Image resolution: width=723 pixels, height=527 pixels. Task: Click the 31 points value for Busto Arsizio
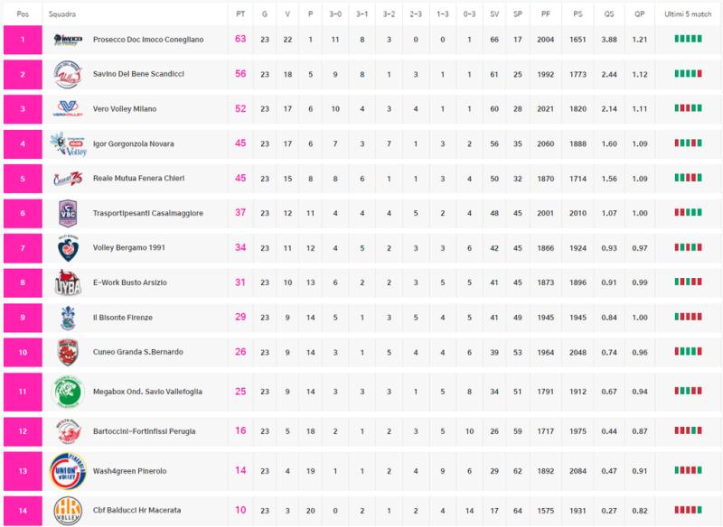coord(240,282)
